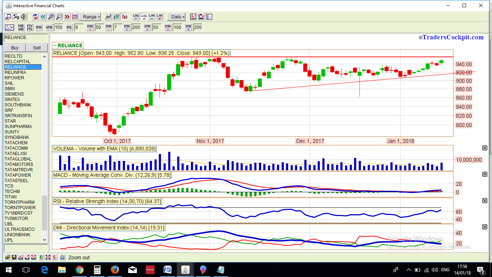Click the WMA period field showing 150
The width and height of the screenshot is (492, 277).
point(58,27)
